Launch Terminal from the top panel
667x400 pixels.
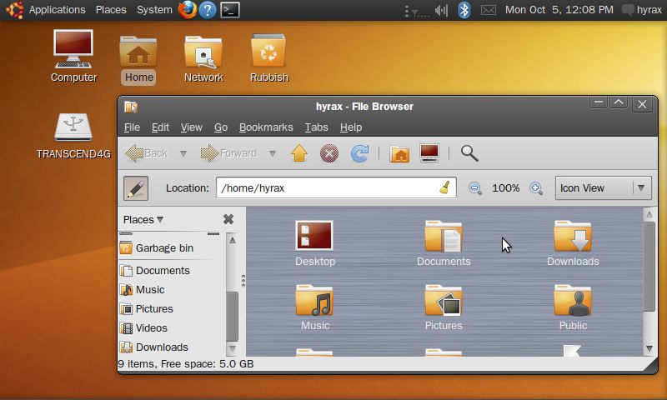[x=230, y=10]
